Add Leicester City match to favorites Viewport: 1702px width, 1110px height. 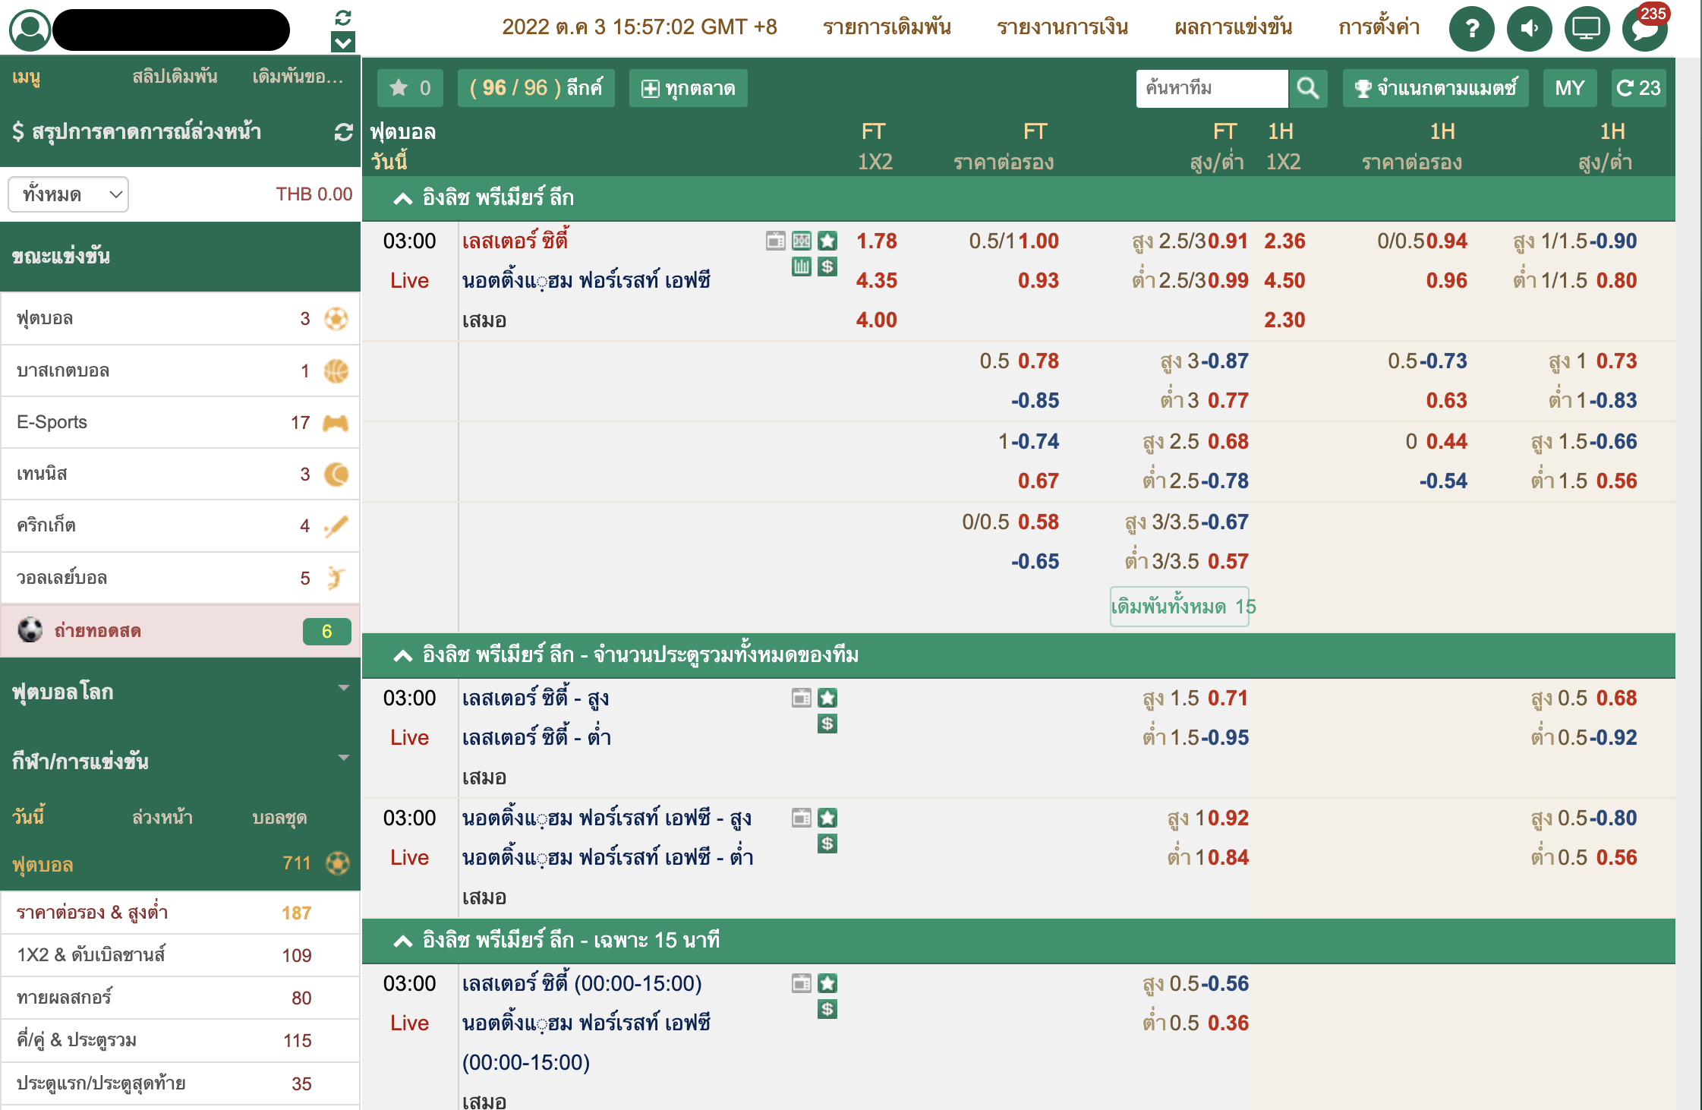coord(827,241)
